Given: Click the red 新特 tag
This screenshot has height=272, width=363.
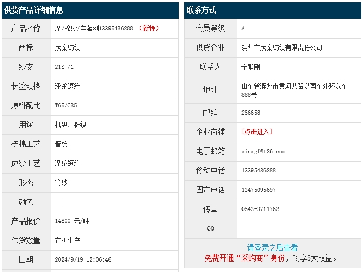Looking at the screenshot, I should [150, 28].
